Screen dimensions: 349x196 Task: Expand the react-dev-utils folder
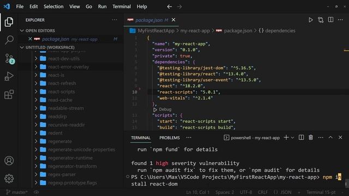point(36,59)
